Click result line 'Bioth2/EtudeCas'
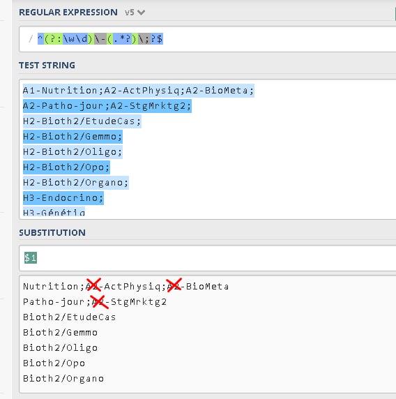The image size is (396, 399). (x=70, y=317)
